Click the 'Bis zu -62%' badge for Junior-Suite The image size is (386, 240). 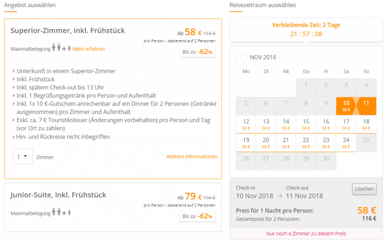pos(198,216)
